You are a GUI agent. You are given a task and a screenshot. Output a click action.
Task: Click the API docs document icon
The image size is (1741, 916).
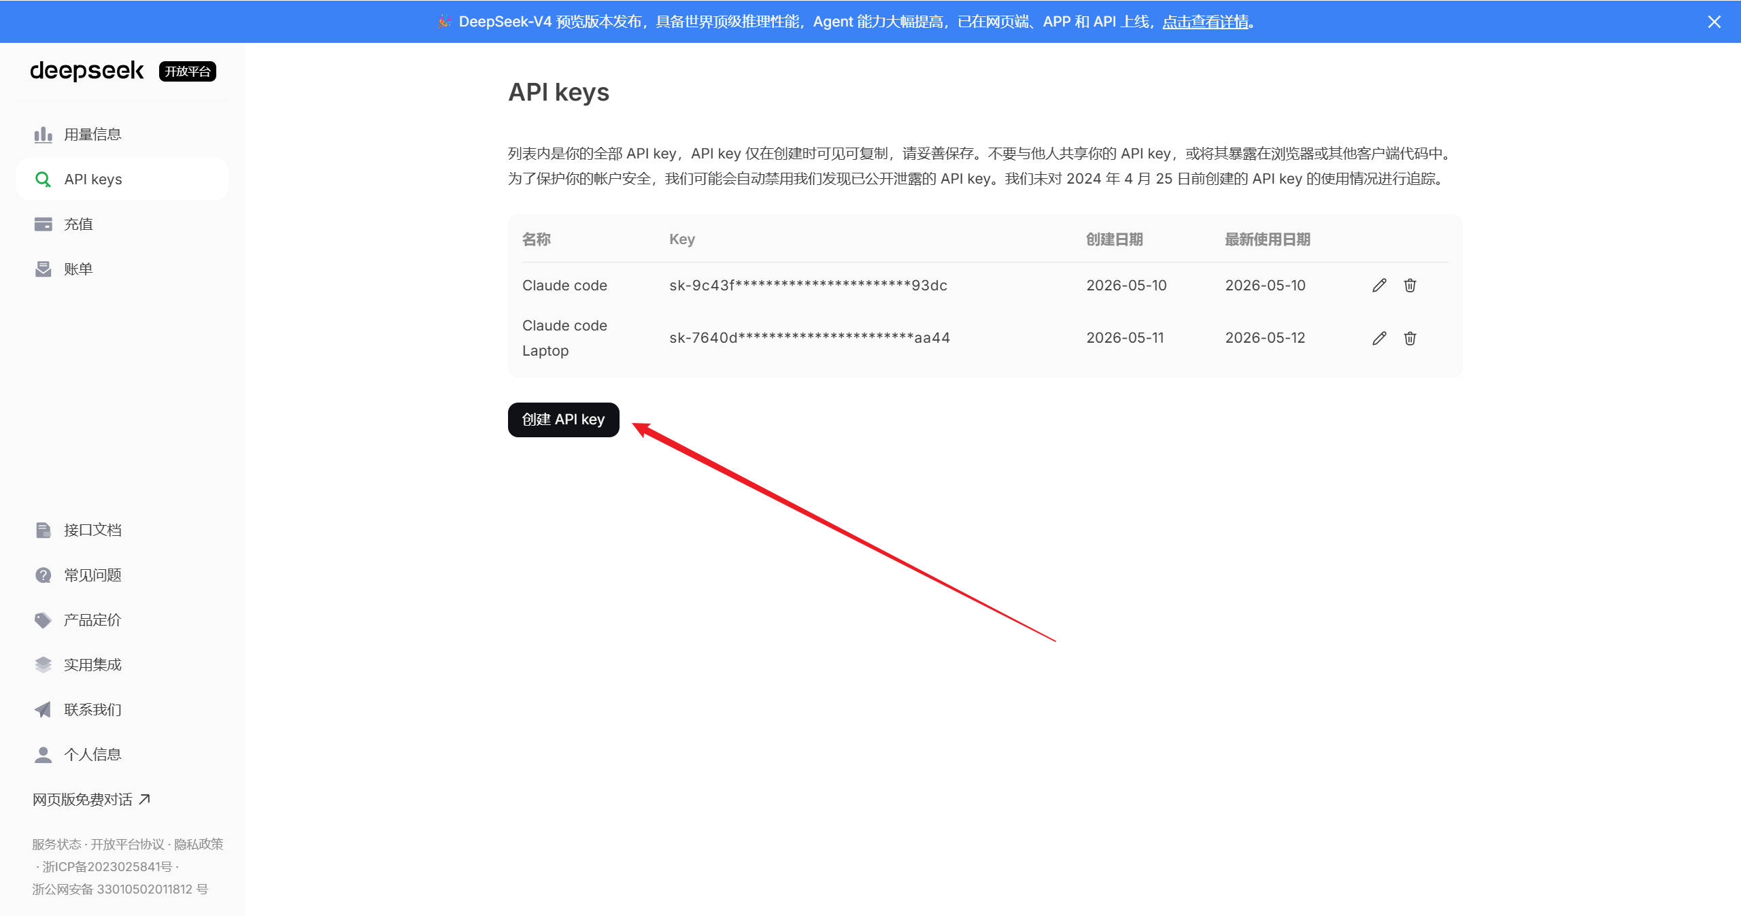pyautogui.click(x=43, y=530)
